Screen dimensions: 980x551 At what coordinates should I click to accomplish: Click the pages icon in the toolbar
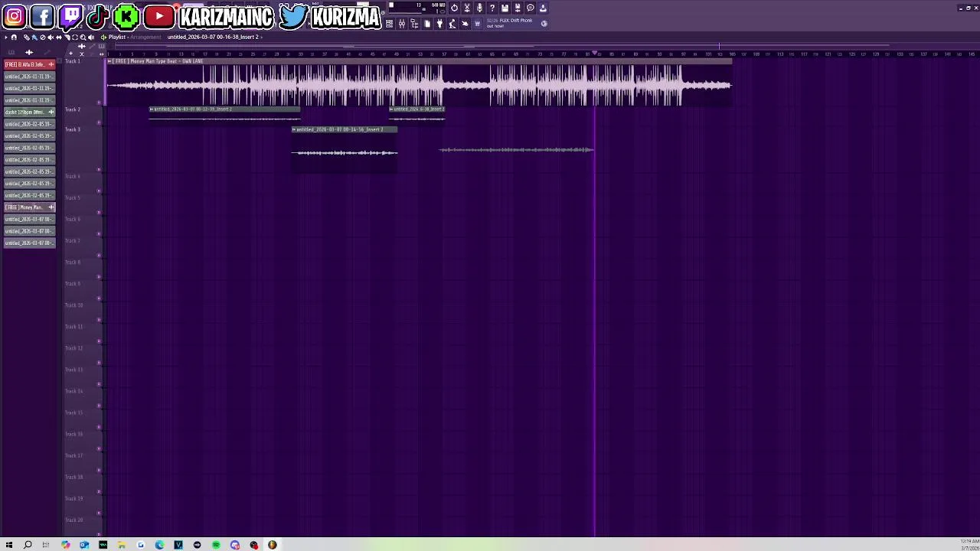(427, 24)
